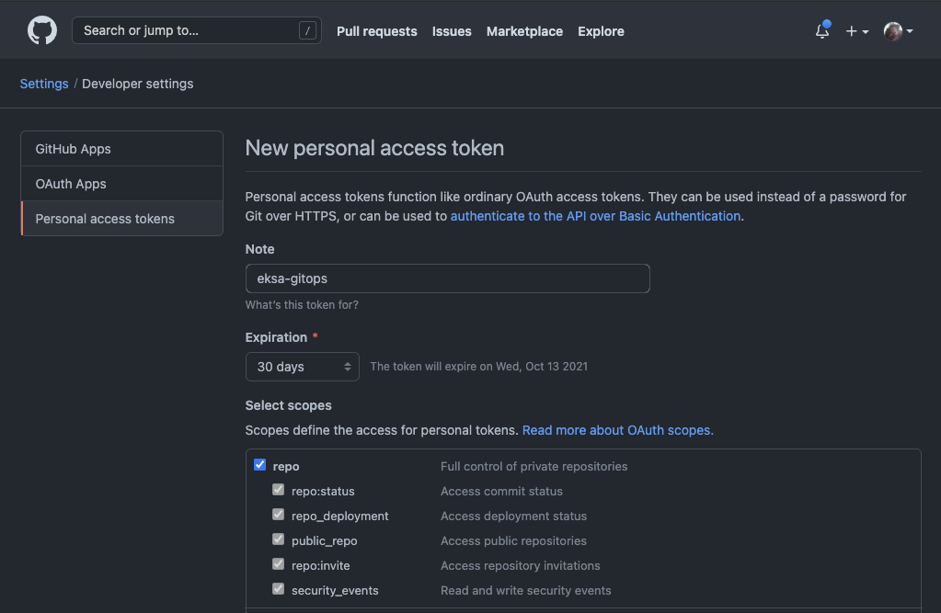
Task: Click the slash shortcut key icon
Action: tap(307, 30)
